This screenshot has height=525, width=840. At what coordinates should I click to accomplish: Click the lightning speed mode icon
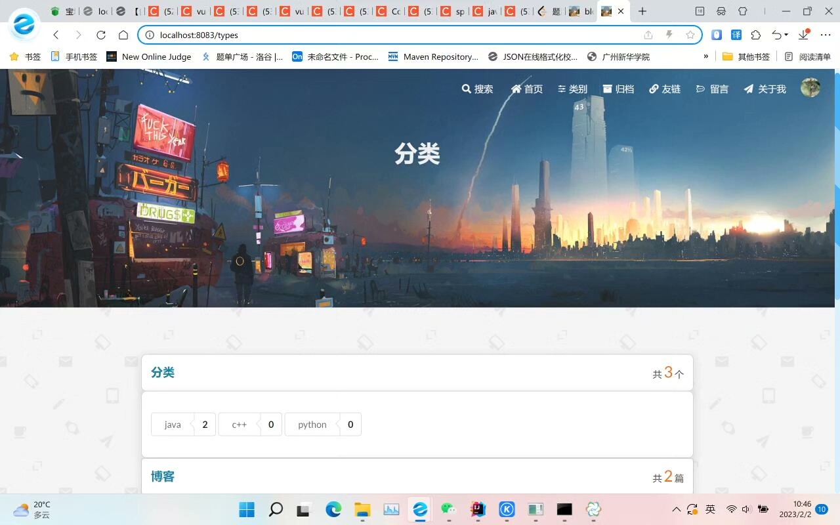(669, 35)
